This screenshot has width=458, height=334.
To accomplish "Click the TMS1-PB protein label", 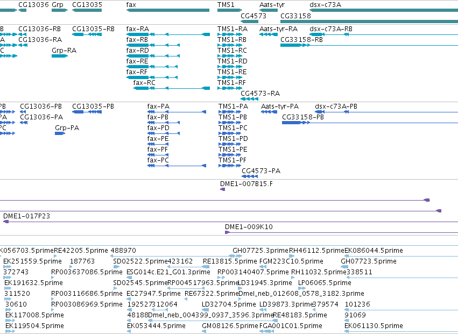I will tap(233, 117).
